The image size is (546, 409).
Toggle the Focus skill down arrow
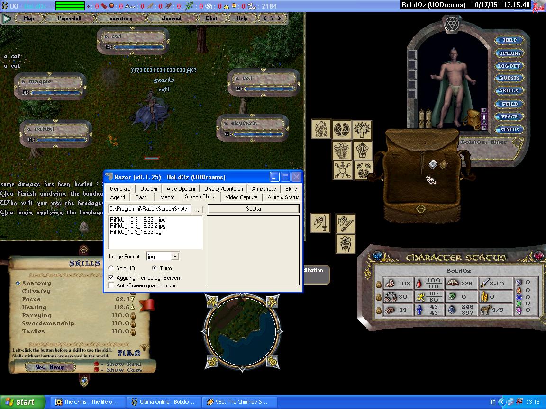pyautogui.click(x=133, y=299)
